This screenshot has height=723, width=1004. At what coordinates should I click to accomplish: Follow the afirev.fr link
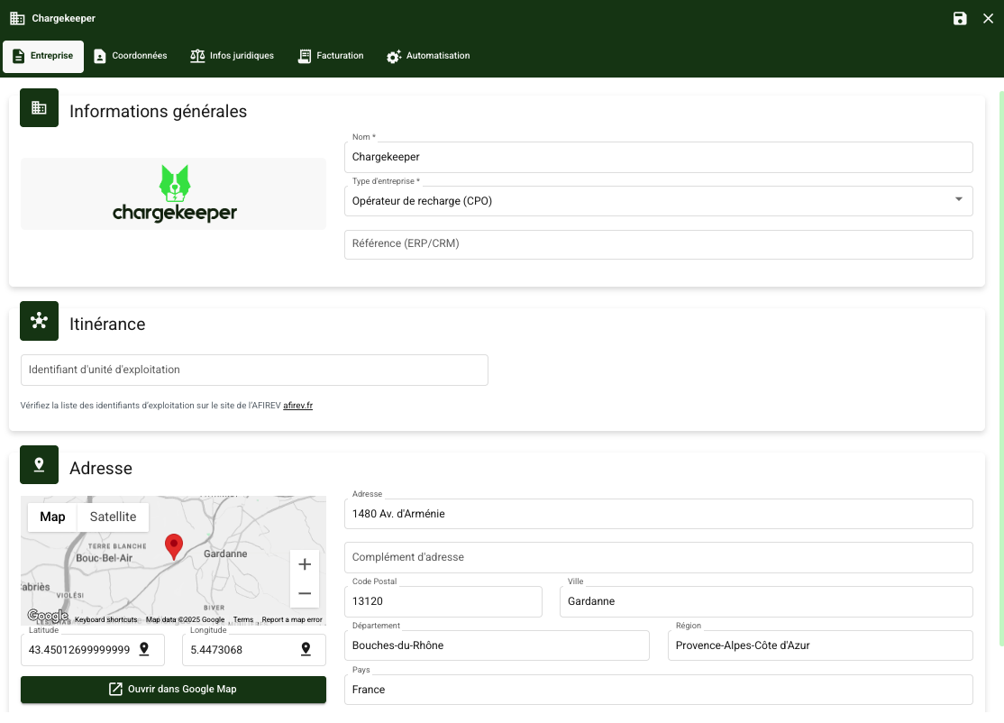[297, 406]
